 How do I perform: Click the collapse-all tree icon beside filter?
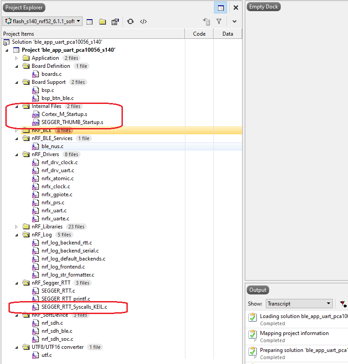point(206,21)
